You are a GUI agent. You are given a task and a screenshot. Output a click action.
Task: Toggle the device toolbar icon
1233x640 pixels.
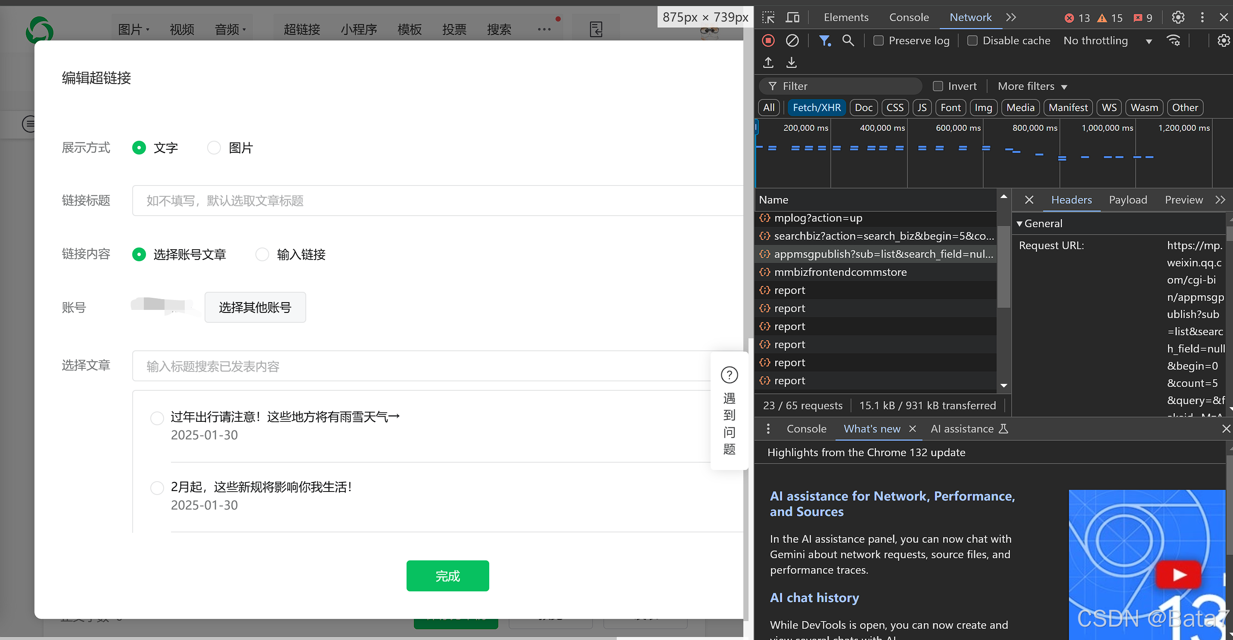[792, 18]
